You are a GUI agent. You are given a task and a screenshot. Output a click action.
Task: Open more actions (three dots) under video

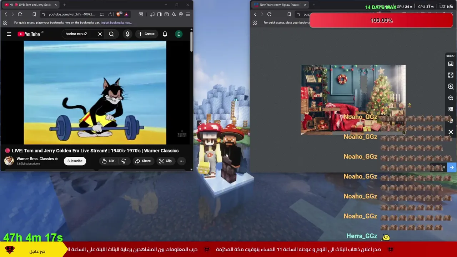(181, 161)
